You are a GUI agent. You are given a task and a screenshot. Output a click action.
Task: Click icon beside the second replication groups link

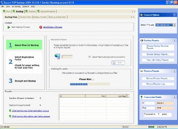pos(10,116)
